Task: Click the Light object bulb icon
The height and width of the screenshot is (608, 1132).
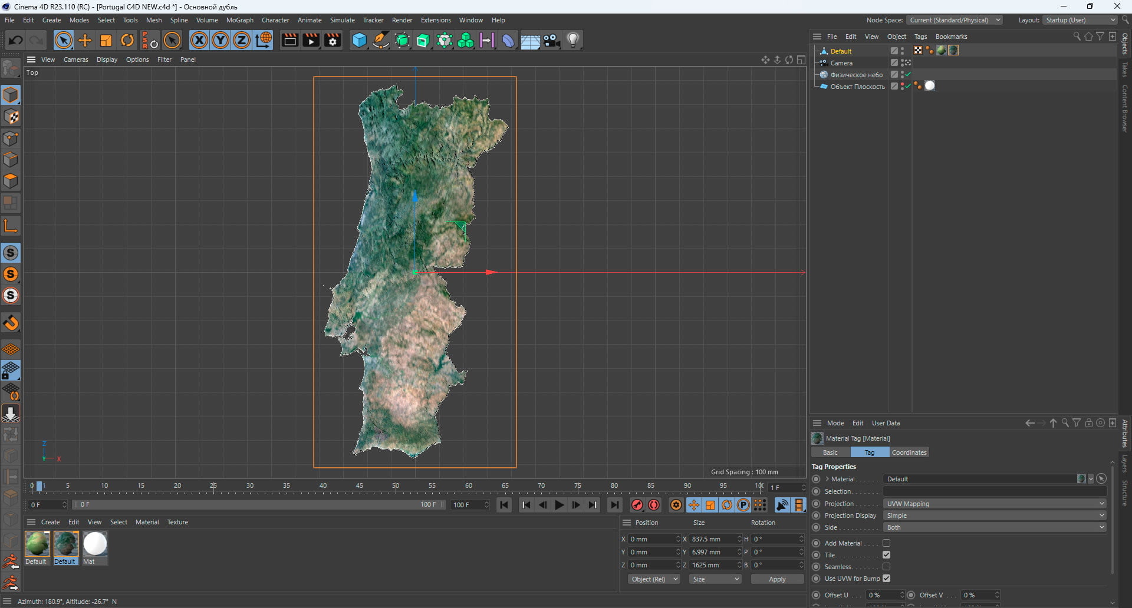Action: (573, 40)
